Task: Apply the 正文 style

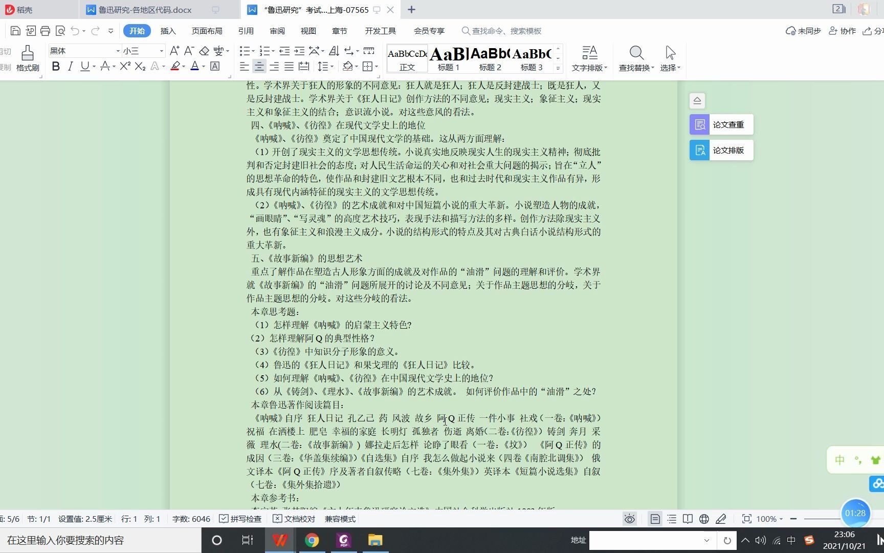Action: (407, 58)
